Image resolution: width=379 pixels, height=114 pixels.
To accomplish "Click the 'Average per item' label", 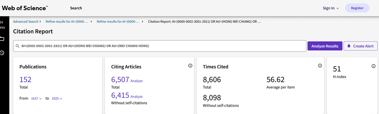I will (280, 87).
